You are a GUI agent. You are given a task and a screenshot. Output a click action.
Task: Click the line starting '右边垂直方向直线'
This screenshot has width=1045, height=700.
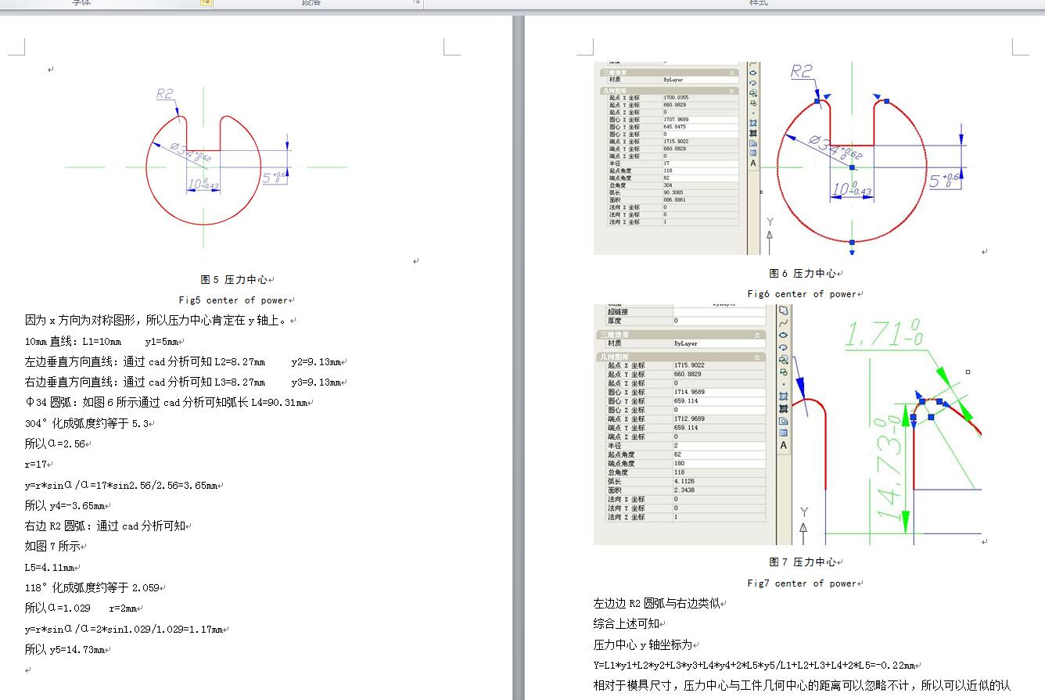click(x=183, y=382)
